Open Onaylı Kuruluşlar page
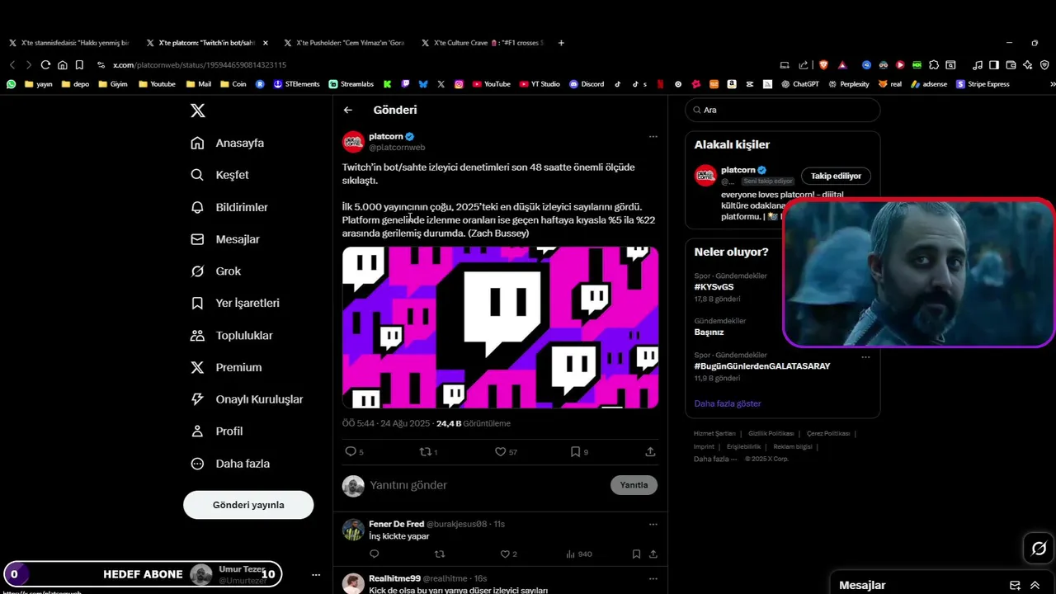The image size is (1056, 594). coord(247,399)
